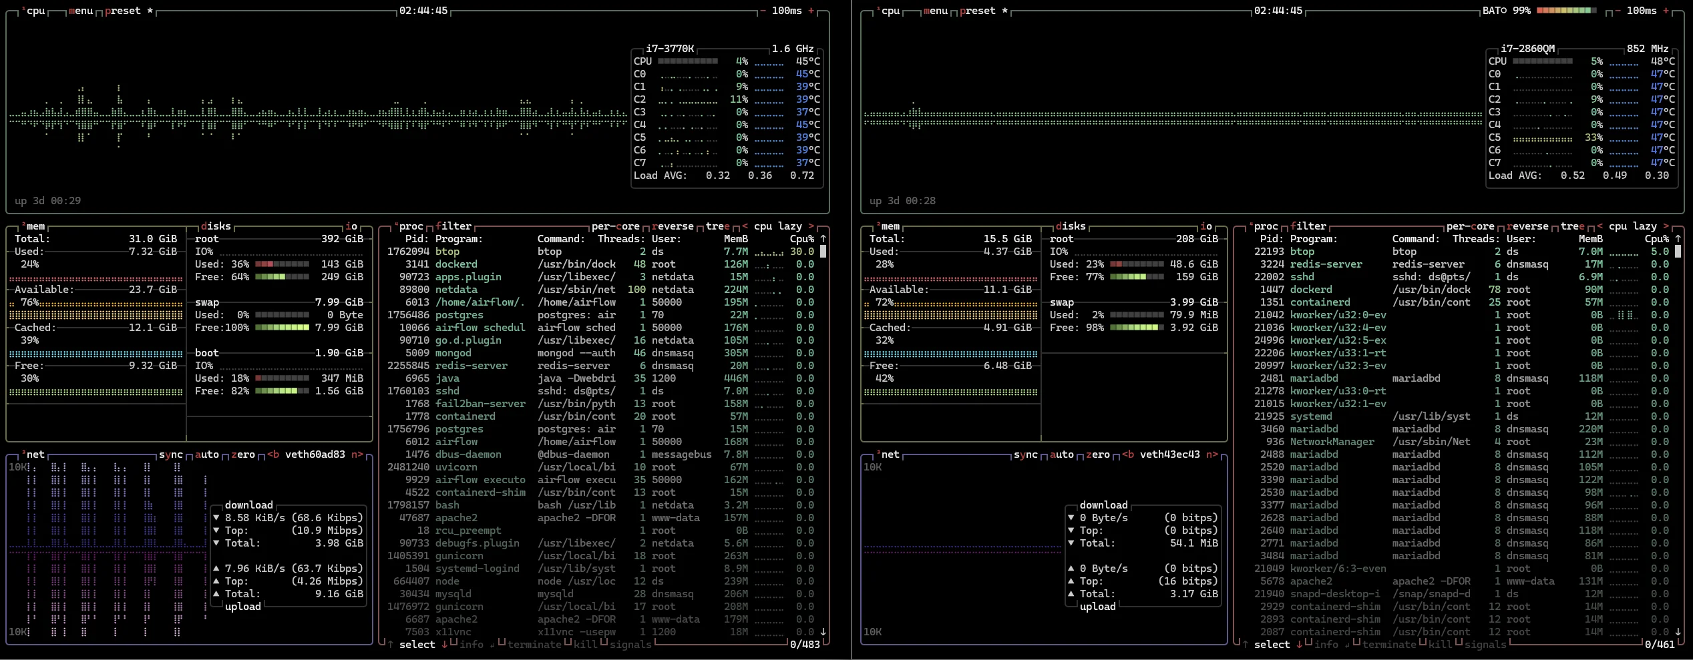Toggle auto scaling in left net panel
The image size is (1693, 660).
(207, 454)
